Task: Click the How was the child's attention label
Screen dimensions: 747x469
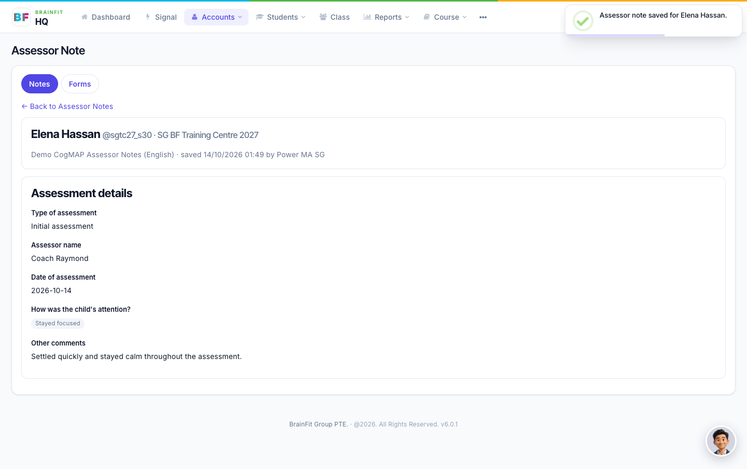Action: pos(81,309)
